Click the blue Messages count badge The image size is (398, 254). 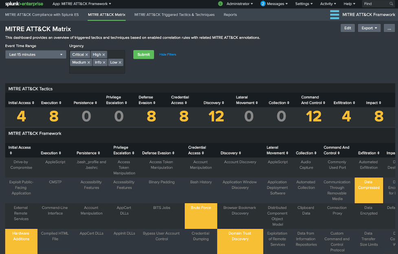point(263,4)
